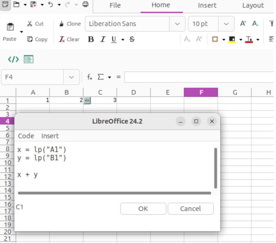Image resolution: width=276 pixels, height=243 pixels.
Task: Switch to the Insert ribbon tab
Action: (207, 5)
